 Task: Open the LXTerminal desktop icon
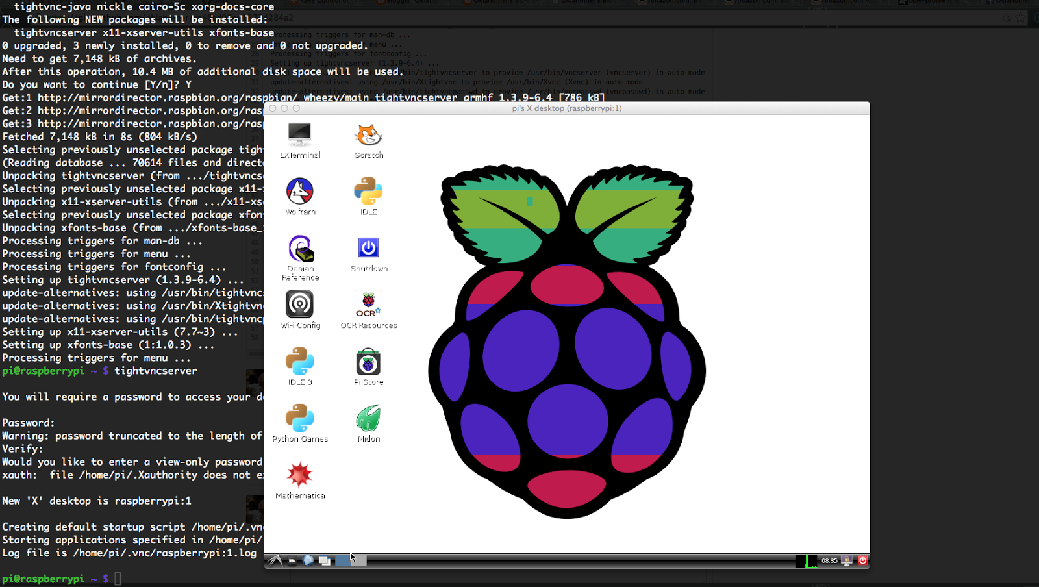(x=300, y=141)
